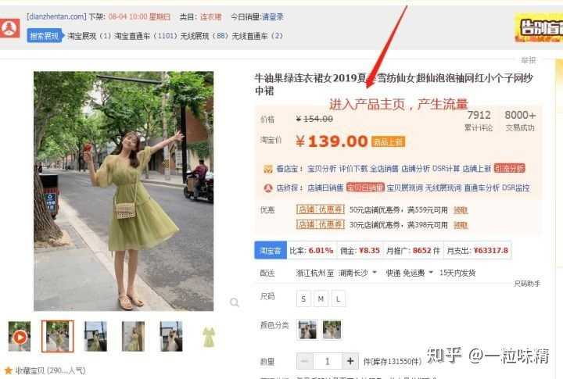Screen dimensions: 563x379
Task: Select the plain green dress thumbnail
Action: click(x=209, y=337)
